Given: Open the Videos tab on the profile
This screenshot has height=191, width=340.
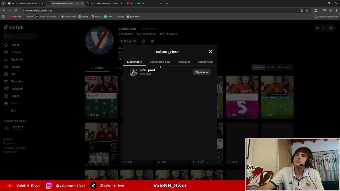Looking at the screenshot, I should [97, 68].
